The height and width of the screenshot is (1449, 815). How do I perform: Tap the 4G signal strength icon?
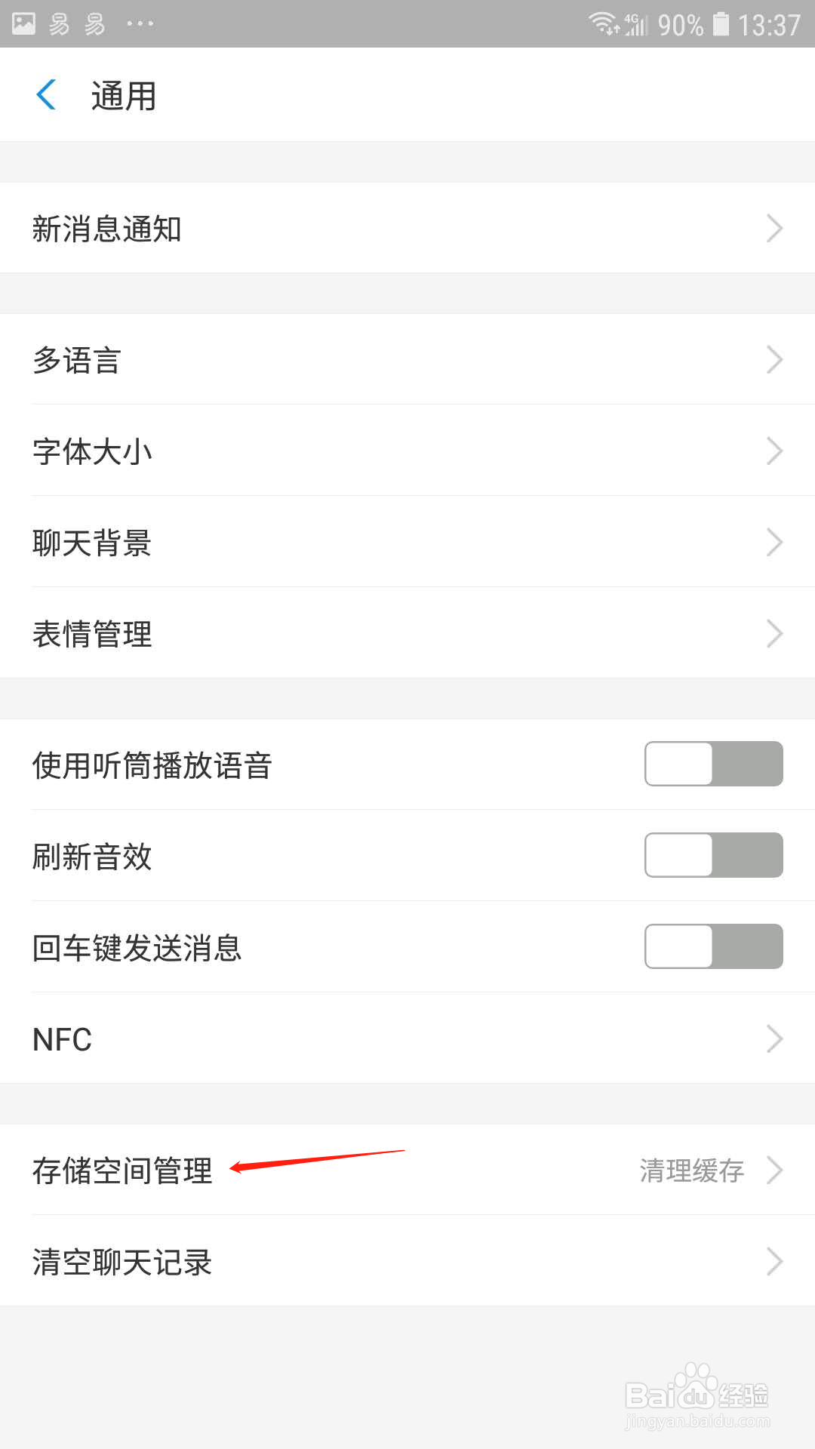point(636,24)
